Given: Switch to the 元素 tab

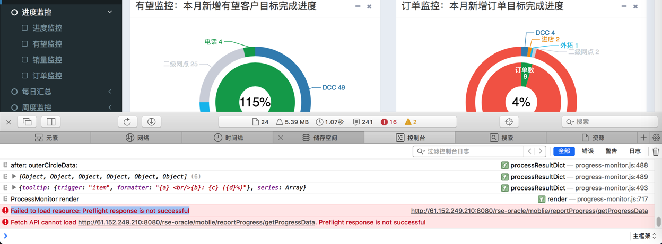Looking at the screenshot, I should (46, 138).
